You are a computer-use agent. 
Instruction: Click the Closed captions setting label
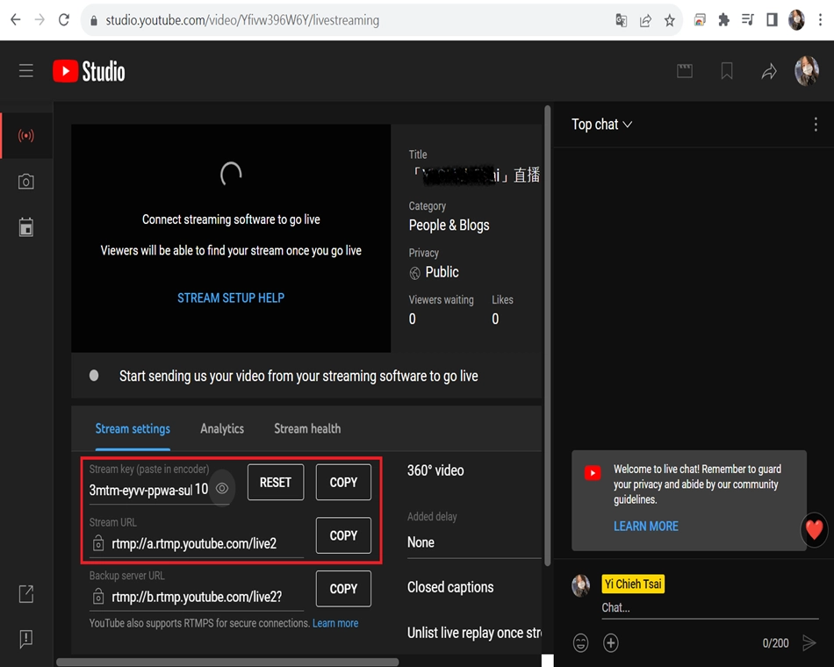coord(450,587)
